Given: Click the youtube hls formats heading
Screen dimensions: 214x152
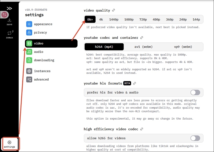Looking at the screenshot, I should [x=103, y=83].
